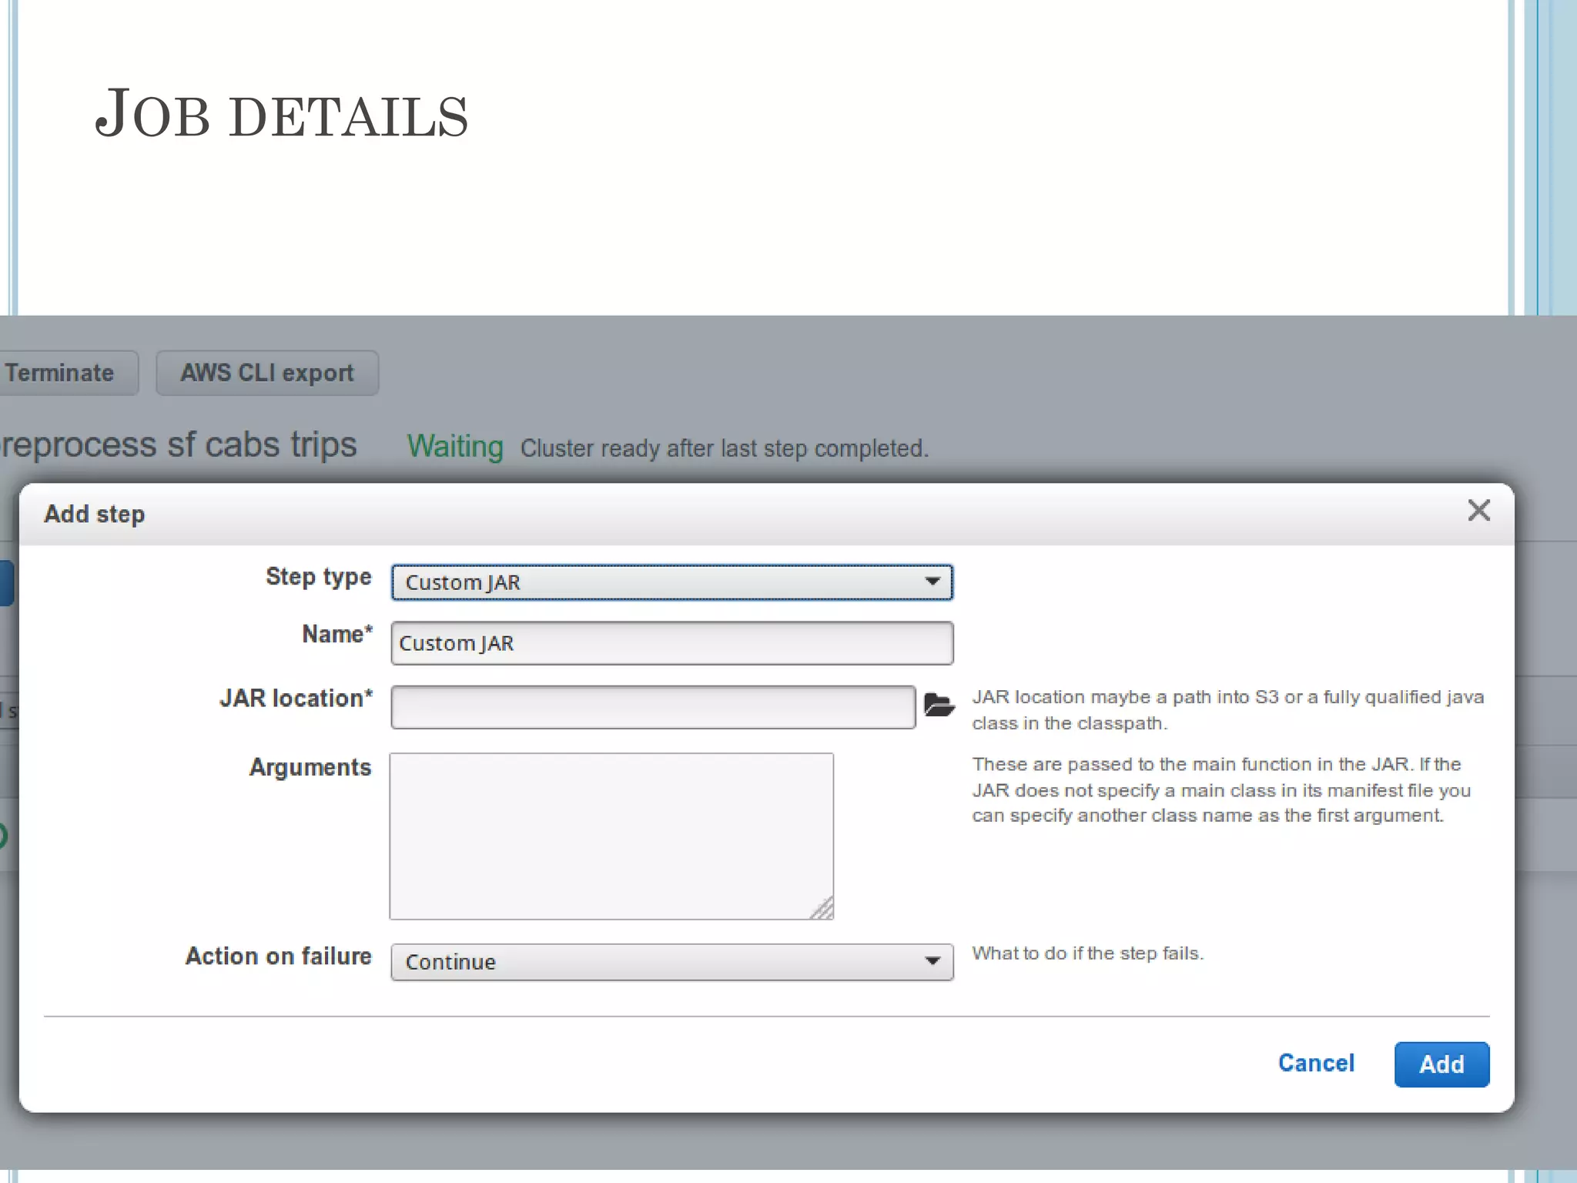Click the 'Add step' dialog title

[95, 514]
